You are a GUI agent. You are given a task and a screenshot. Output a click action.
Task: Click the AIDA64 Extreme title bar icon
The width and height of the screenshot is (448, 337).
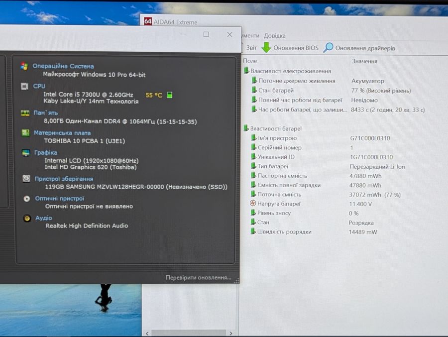coord(148,21)
